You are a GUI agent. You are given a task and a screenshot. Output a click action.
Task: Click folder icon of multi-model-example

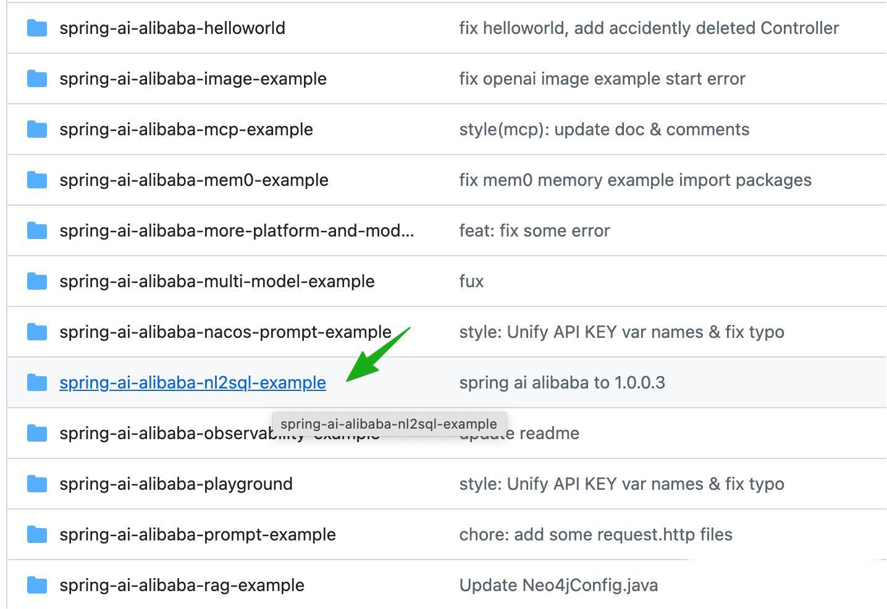click(x=37, y=281)
